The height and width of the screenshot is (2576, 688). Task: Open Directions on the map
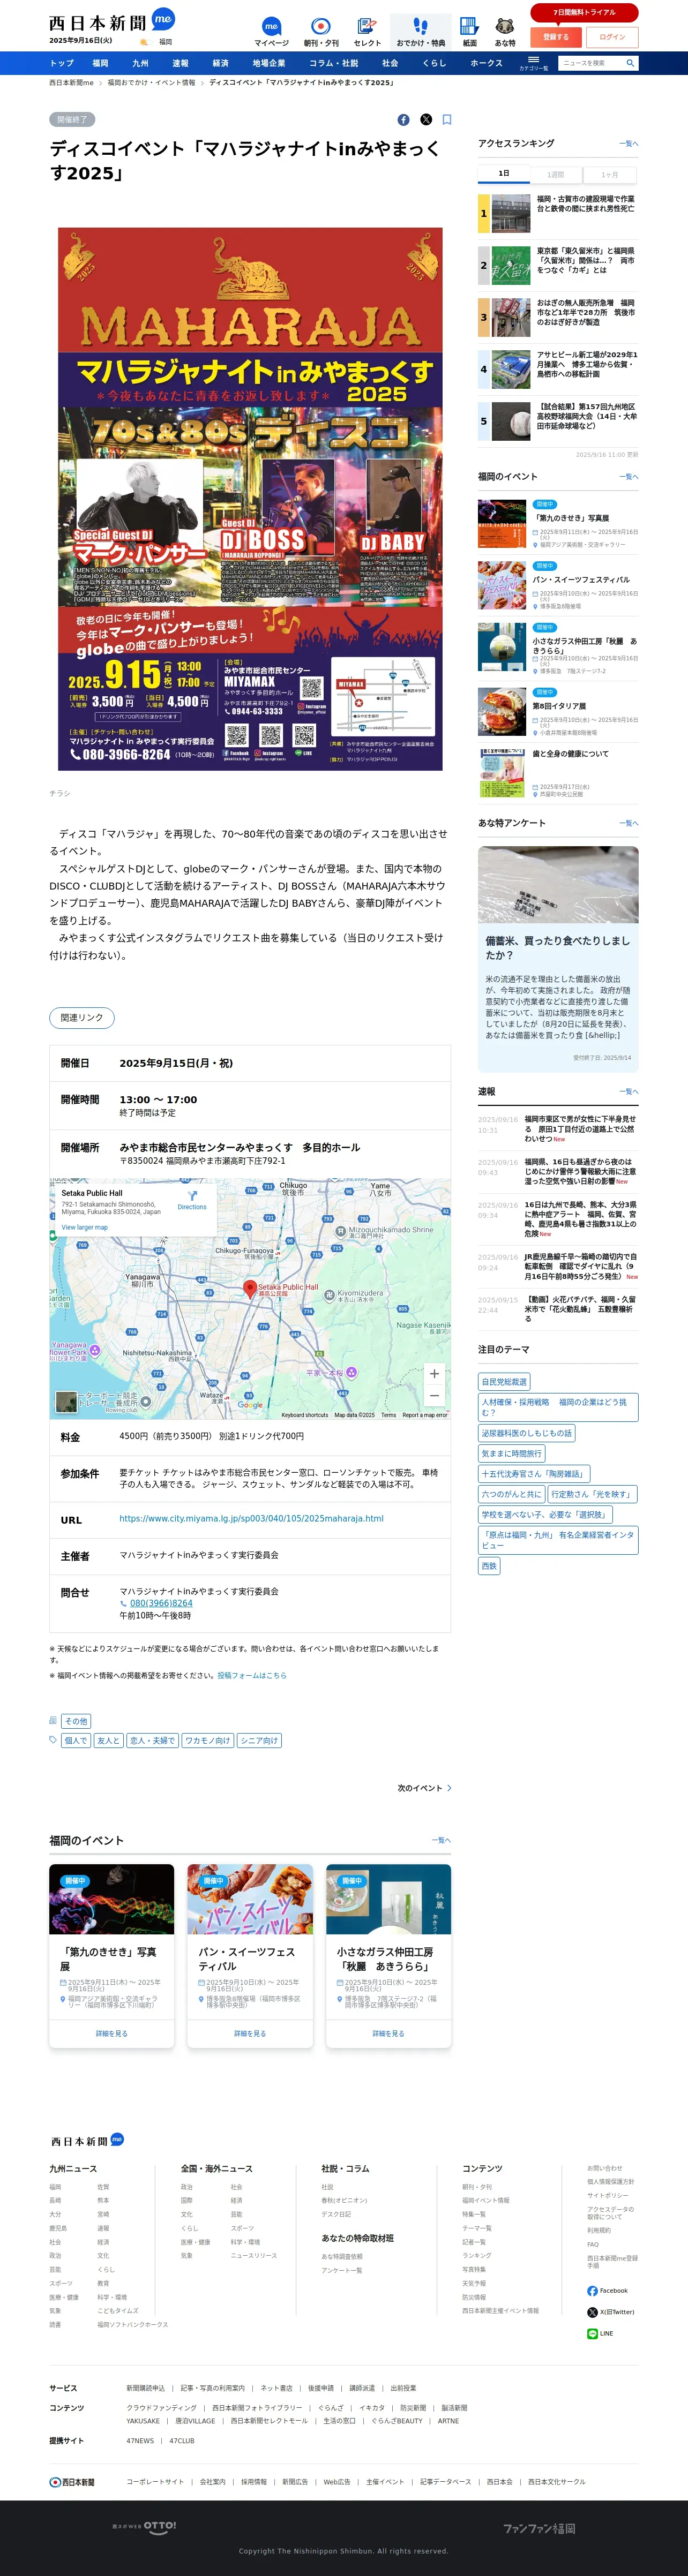tap(192, 1201)
